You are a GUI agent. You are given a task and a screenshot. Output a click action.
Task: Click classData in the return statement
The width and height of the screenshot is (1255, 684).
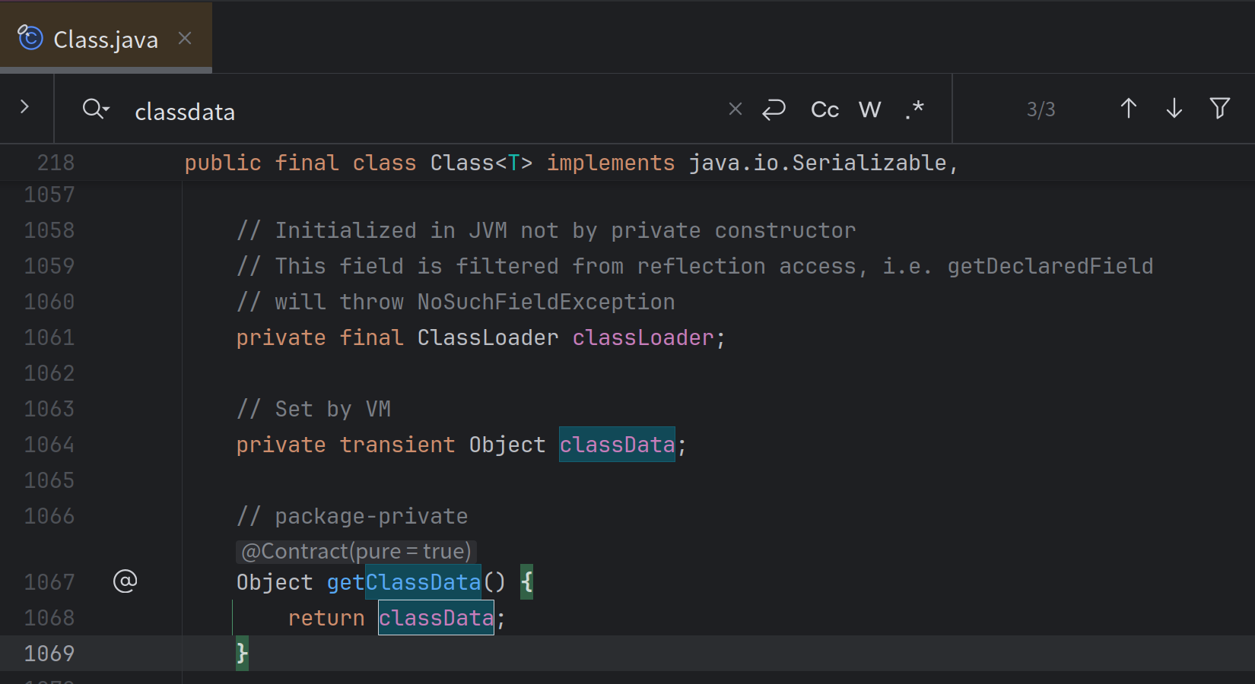coord(436,618)
